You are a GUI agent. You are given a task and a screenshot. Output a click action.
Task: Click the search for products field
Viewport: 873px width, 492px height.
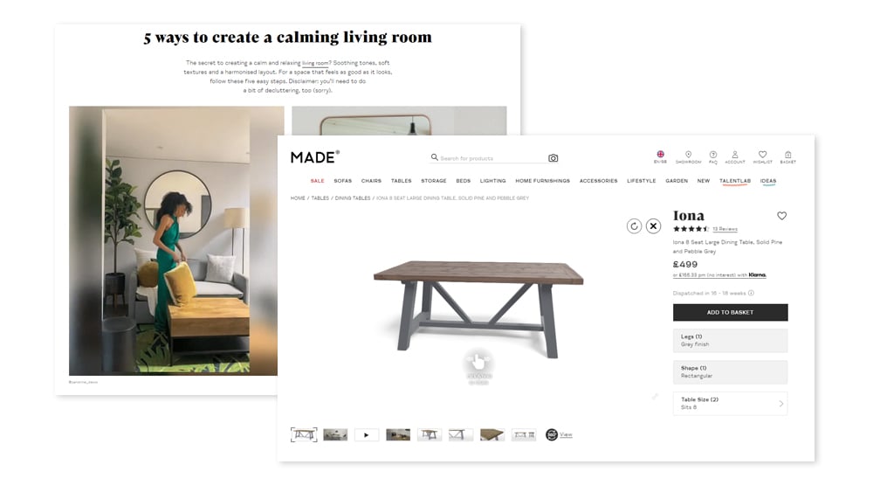[488, 158]
